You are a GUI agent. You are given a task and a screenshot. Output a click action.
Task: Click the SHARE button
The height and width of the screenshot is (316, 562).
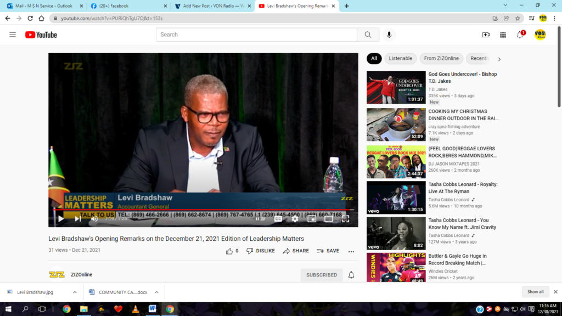[x=296, y=251]
